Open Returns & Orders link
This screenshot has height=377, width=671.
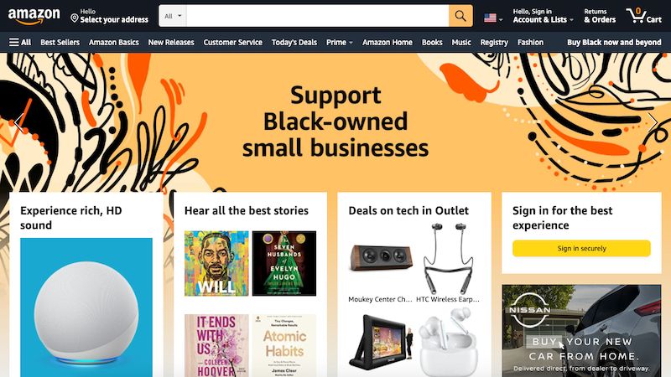(600, 16)
